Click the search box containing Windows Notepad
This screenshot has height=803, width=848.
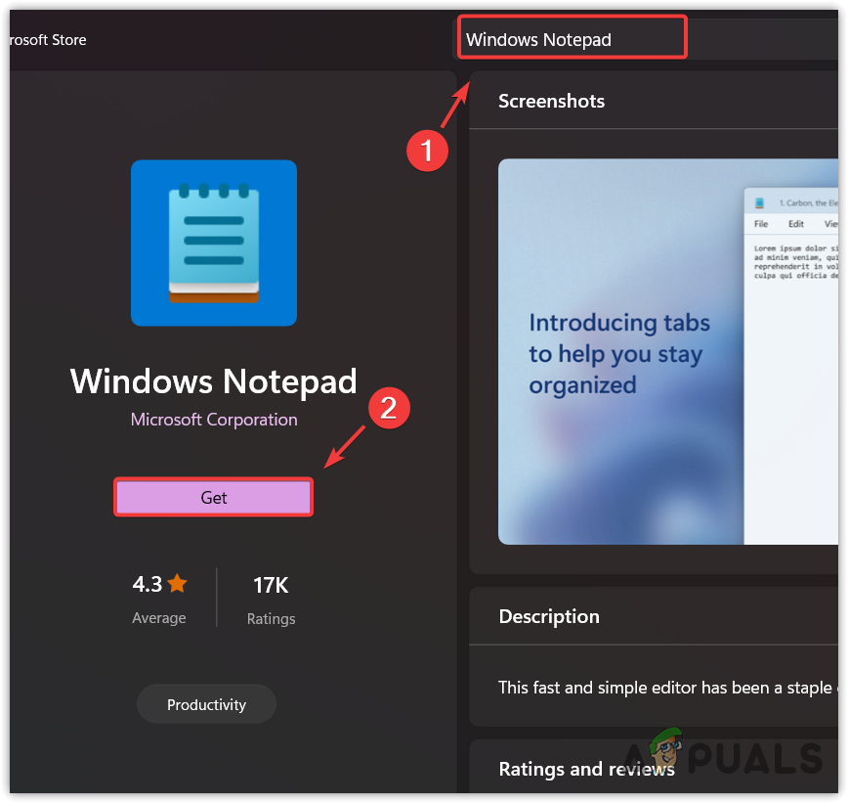[645, 39]
